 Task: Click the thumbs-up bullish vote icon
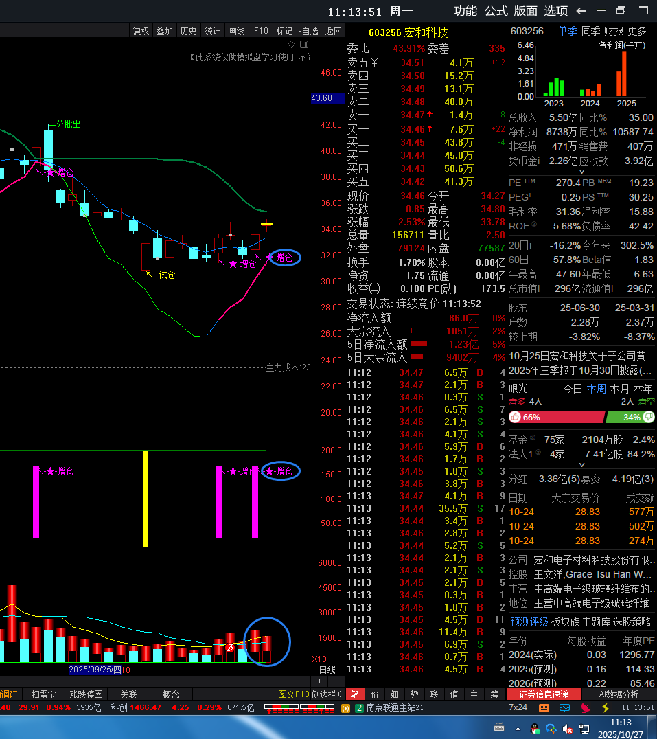tap(515, 418)
